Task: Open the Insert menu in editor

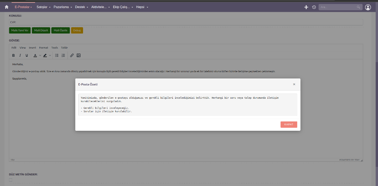Action: point(32,48)
